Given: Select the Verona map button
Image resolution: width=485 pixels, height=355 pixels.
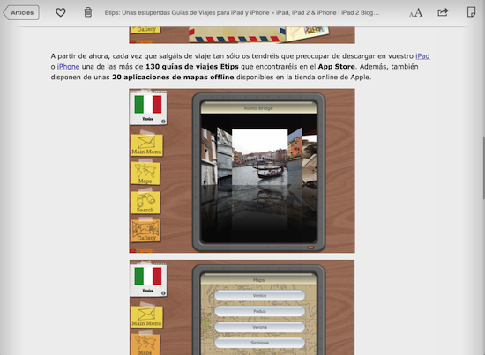Looking at the screenshot, I should tap(259, 327).
